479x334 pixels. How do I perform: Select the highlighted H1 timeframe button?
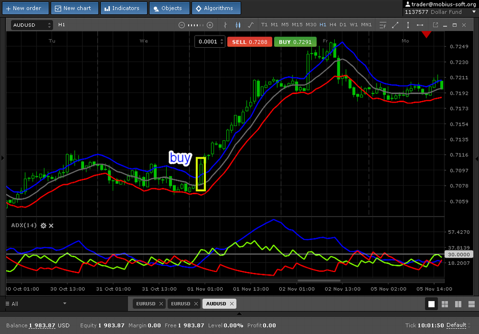click(323, 25)
